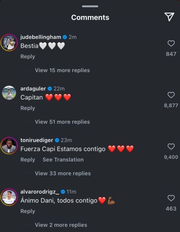Tap the share paper-plane icon
The image size is (180, 232).
click(x=169, y=17)
